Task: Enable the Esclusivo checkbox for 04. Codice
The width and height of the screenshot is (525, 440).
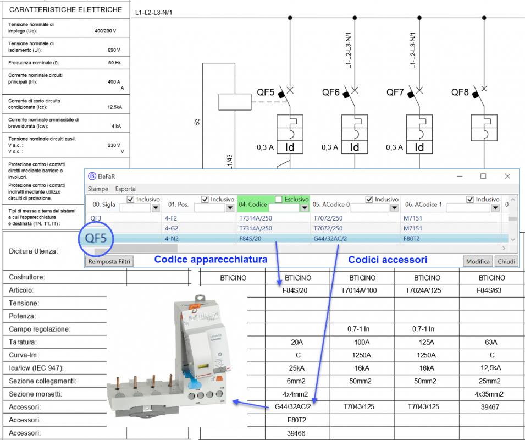Action: (x=279, y=199)
